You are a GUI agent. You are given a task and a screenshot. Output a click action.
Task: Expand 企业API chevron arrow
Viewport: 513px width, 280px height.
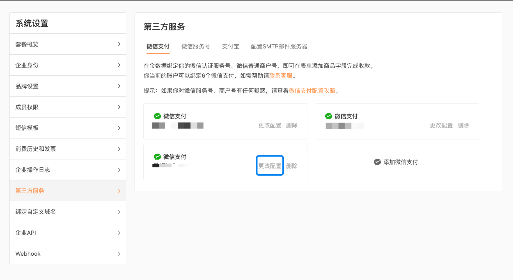pos(119,233)
